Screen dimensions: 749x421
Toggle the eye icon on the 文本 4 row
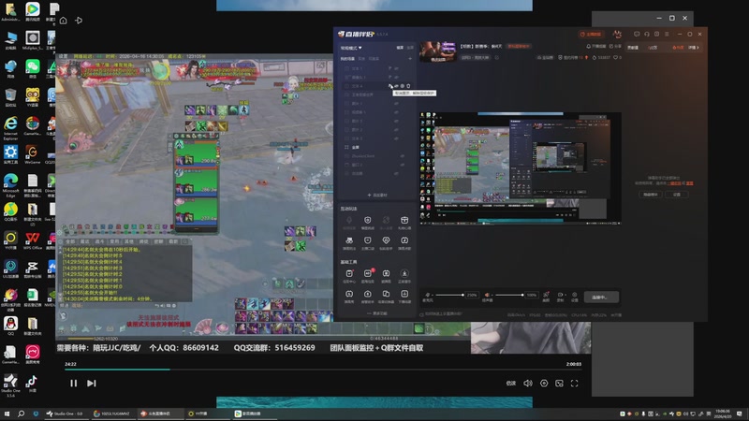coord(396,86)
